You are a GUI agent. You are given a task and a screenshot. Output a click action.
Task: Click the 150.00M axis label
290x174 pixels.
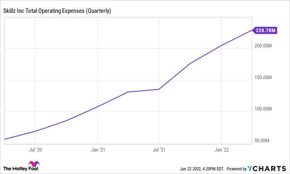tap(263, 77)
